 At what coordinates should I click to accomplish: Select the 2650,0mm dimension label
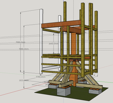click(53, 44)
